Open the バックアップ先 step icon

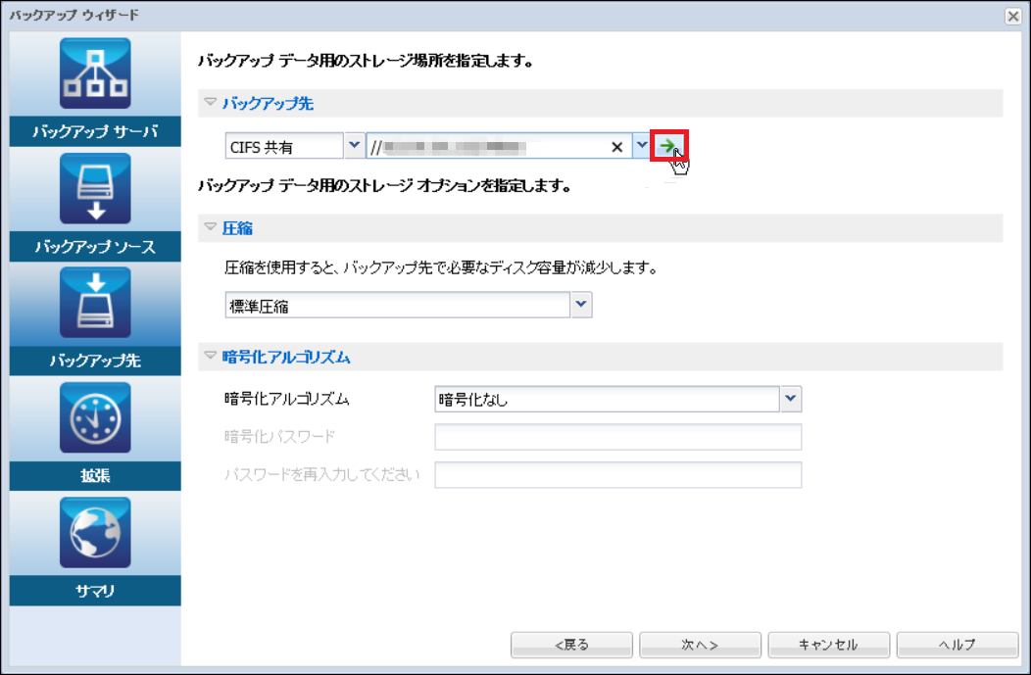95,303
